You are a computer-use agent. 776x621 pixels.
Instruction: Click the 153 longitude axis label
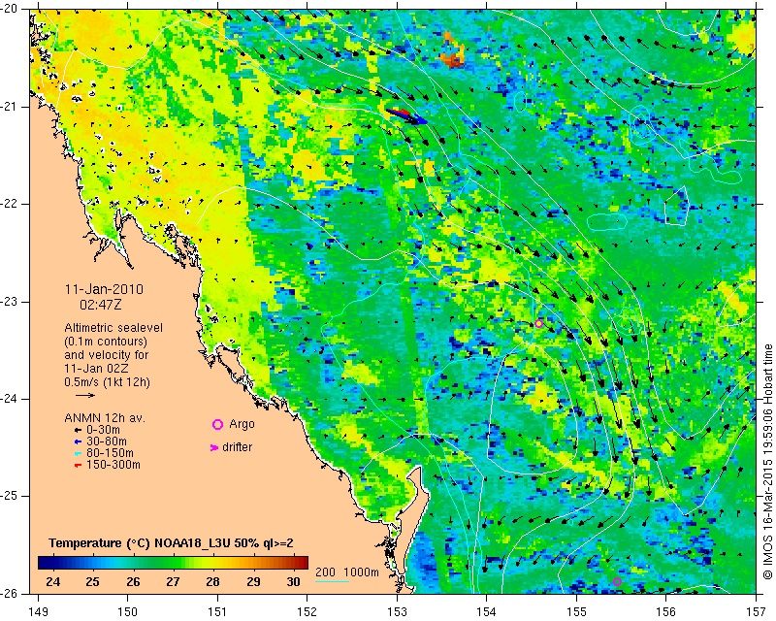[397, 611]
